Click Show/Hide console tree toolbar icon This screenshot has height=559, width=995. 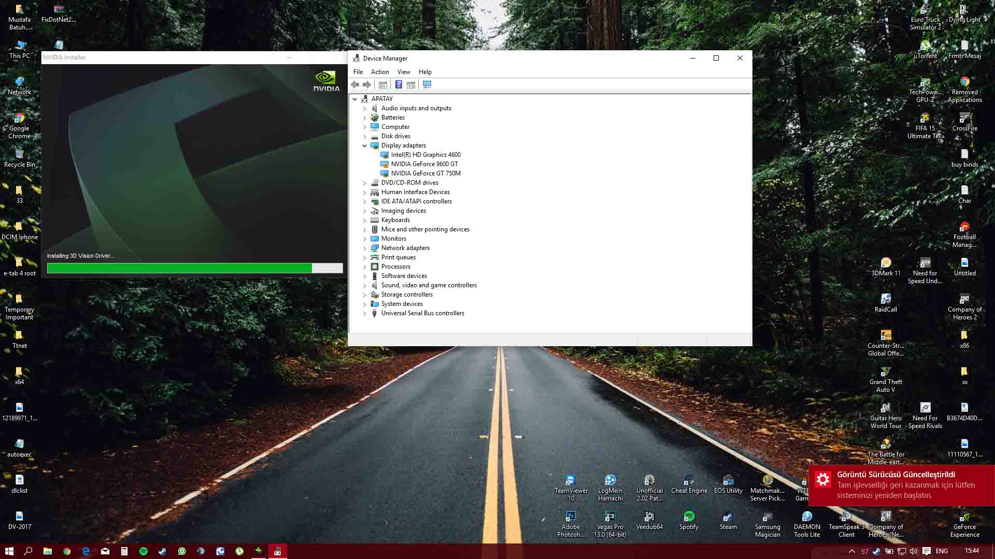(x=383, y=85)
